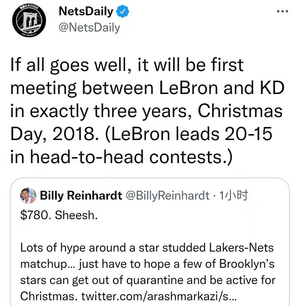Click the blue verified checkmark badge
The image size is (294, 306).
[x=123, y=12]
